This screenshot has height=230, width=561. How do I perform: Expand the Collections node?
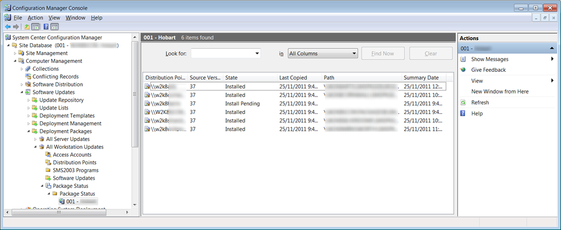coord(22,69)
